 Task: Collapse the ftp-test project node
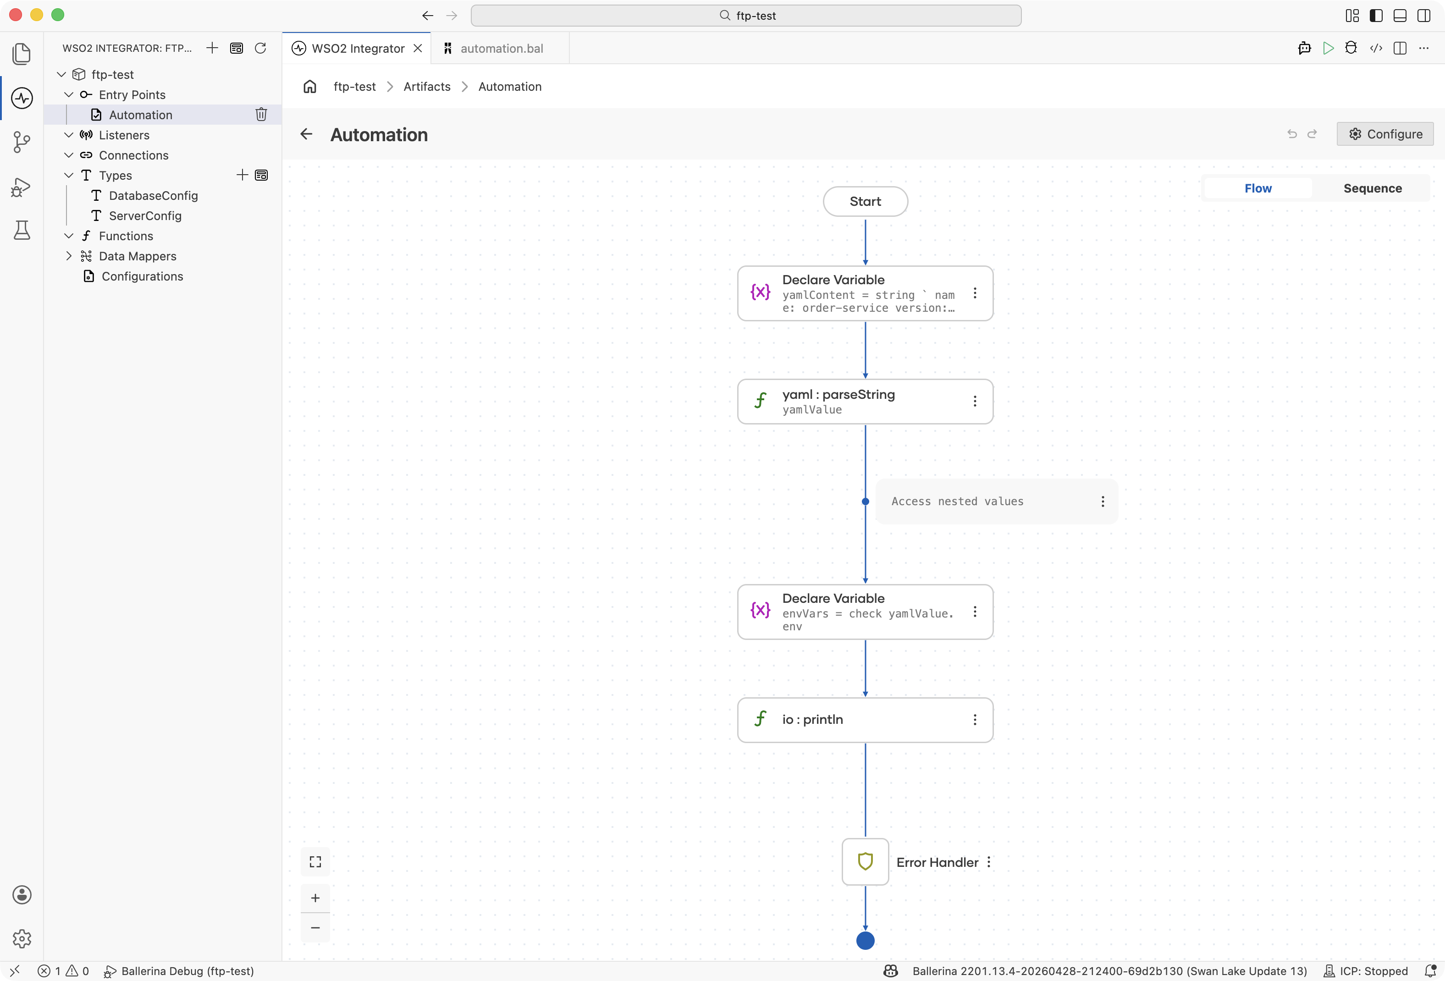point(61,75)
